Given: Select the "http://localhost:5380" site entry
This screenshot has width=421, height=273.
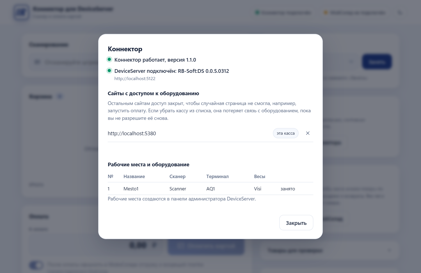Looking at the screenshot, I should tap(132, 134).
